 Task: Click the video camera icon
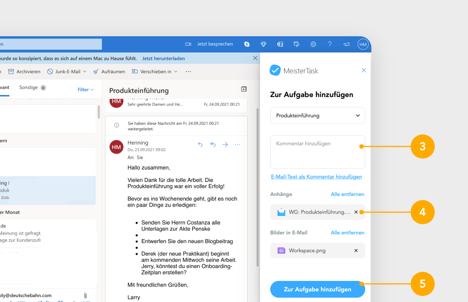tap(188, 44)
